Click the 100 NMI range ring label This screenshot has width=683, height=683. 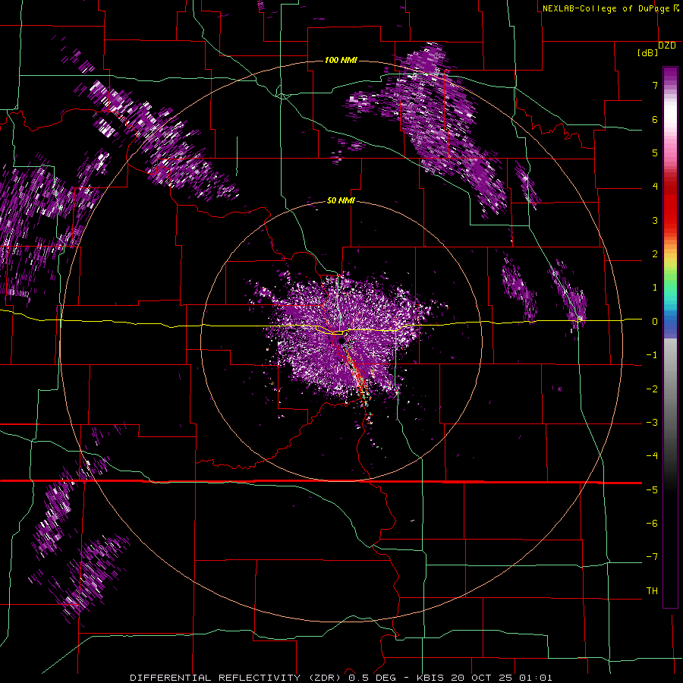coord(341,60)
